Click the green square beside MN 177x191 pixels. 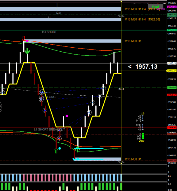143,138
